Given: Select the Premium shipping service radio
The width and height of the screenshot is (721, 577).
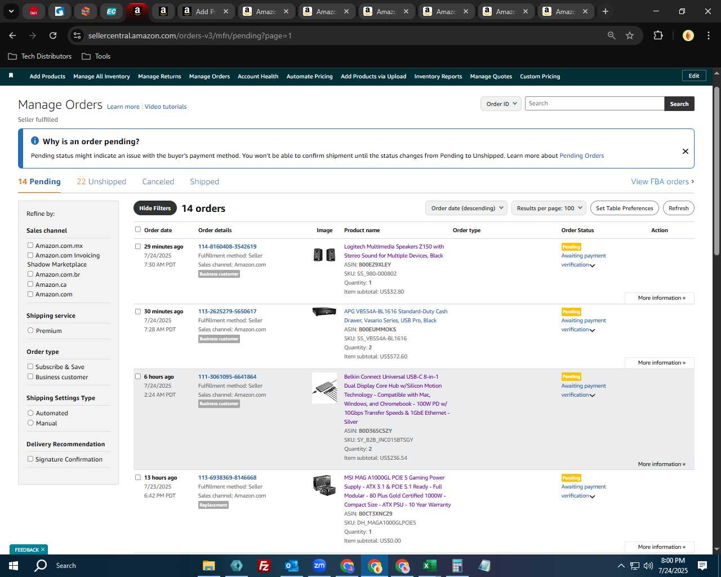Looking at the screenshot, I should (x=30, y=330).
